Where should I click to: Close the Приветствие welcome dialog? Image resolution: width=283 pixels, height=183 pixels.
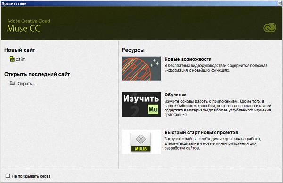tap(279, 3)
